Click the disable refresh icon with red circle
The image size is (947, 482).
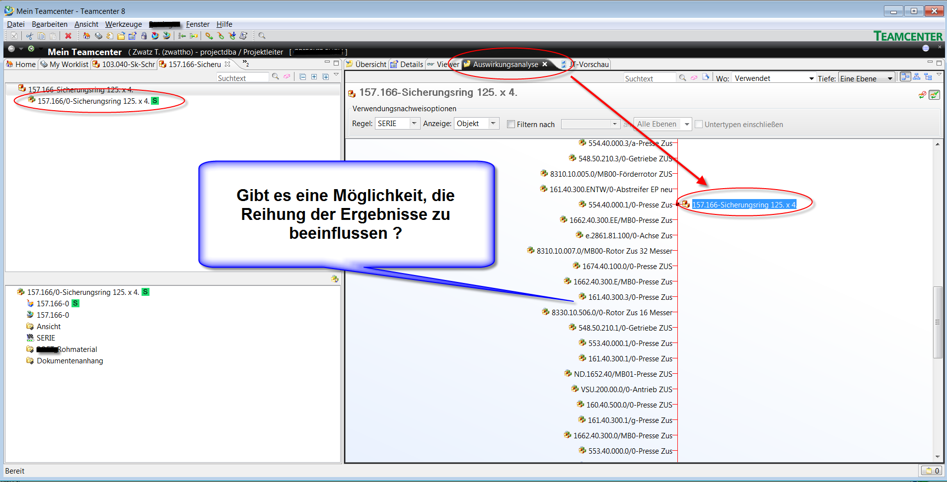coord(922,95)
